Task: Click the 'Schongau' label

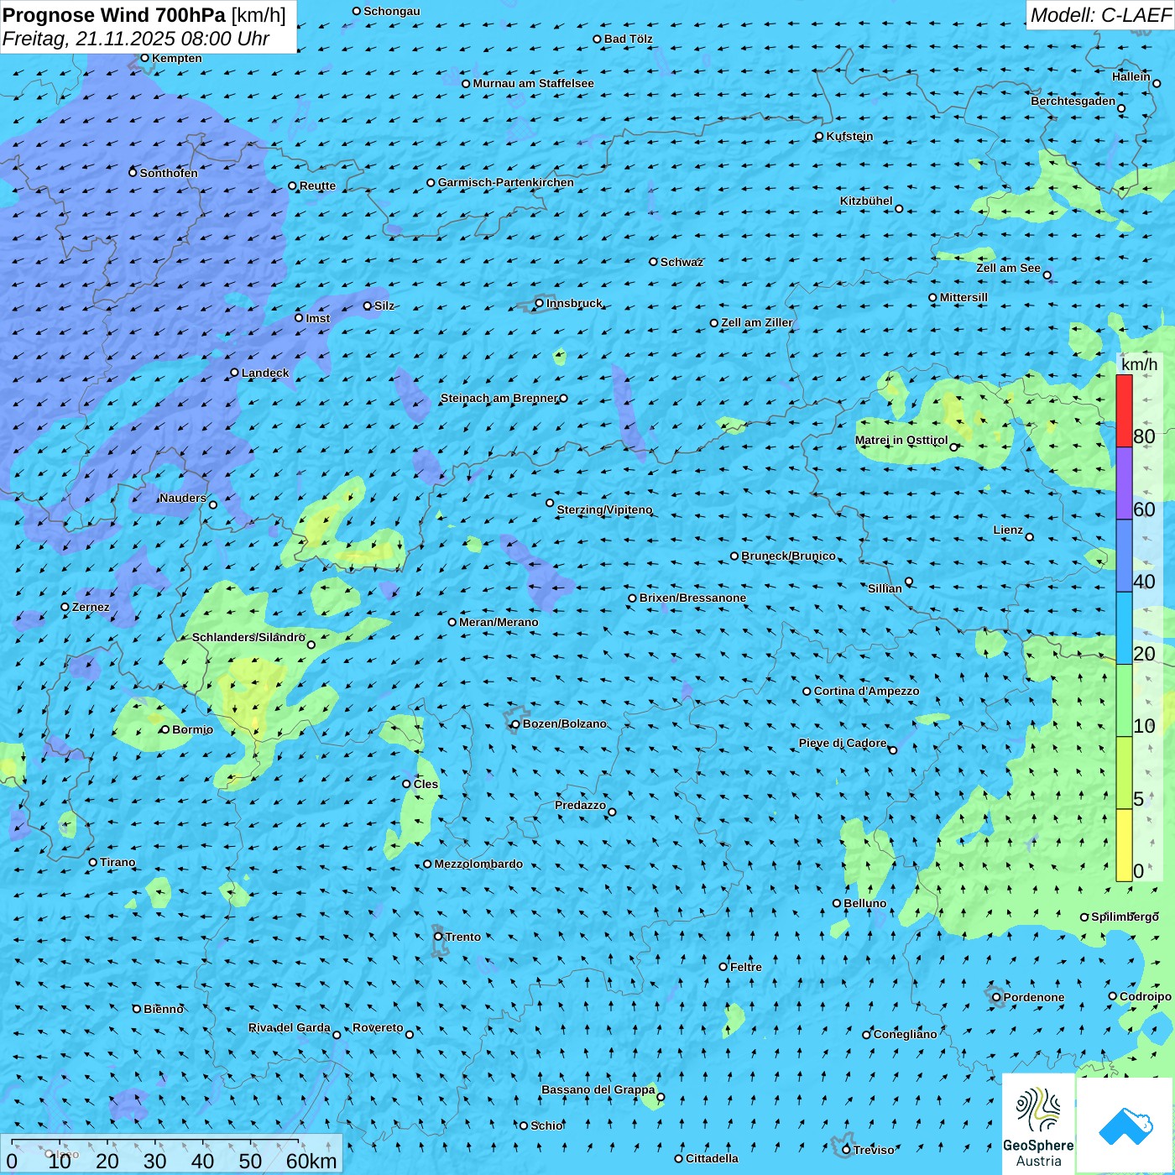Action: click(392, 11)
